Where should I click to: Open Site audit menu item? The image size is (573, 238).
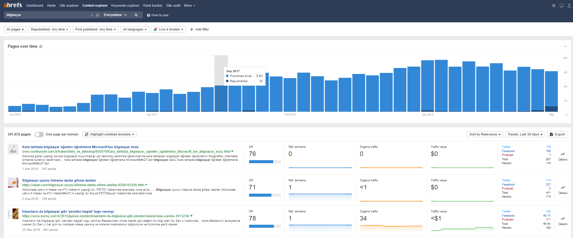pos(173,5)
